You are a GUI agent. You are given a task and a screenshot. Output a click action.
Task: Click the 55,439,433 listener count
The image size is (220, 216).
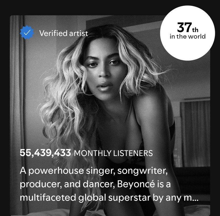coord(45,153)
